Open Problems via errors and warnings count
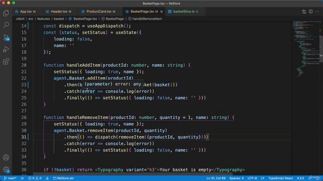 click(x=35, y=178)
